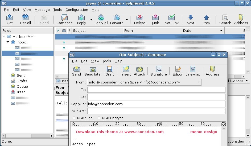Mark message with the Junk icon

pyautogui.click(x=155, y=17)
